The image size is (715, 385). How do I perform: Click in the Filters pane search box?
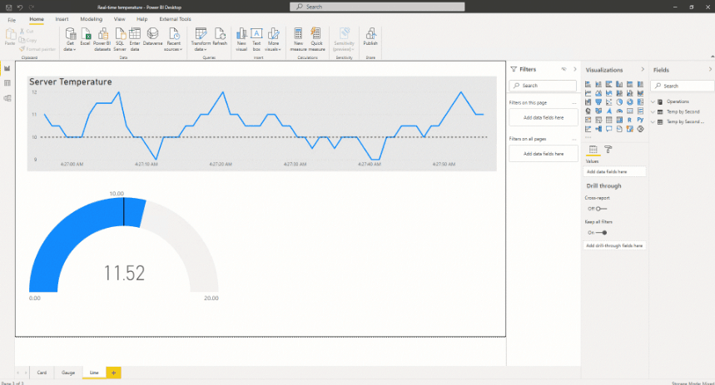[x=543, y=86]
